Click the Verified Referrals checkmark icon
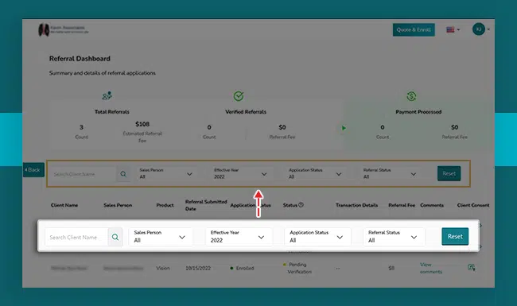 tap(239, 96)
